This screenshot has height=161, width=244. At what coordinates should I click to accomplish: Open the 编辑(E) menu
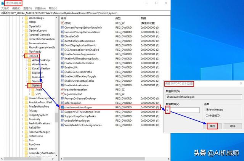(x=16, y=8)
